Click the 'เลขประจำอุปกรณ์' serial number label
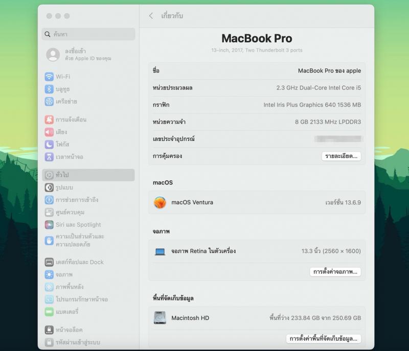Viewport: 409px width, 351px height. click(x=174, y=139)
